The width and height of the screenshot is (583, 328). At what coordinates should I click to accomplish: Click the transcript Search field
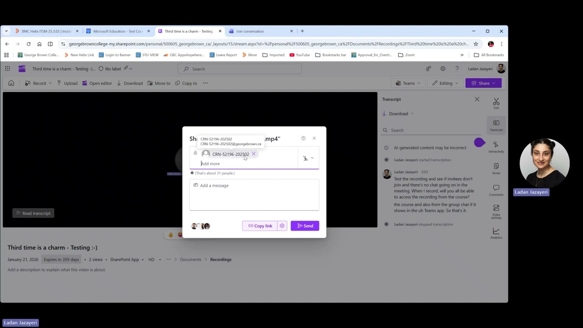point(431,130)
